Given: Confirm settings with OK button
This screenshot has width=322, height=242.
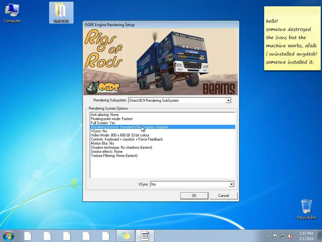Looking at the screenshot, I should [194, 196].
